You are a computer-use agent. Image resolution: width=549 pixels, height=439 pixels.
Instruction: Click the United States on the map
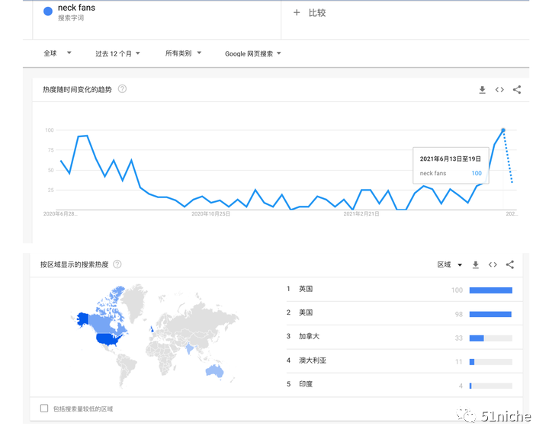(x=108, y=339)
